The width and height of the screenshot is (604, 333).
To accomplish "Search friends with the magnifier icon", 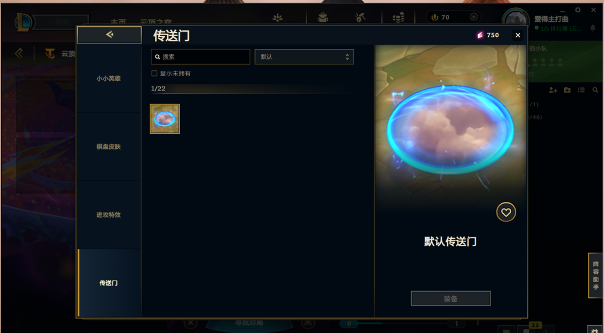I will (x=595, y=90).
